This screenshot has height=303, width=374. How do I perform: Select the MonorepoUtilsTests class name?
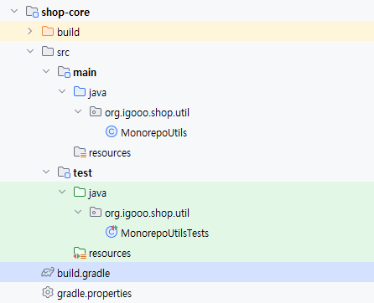tap(164, 234)
